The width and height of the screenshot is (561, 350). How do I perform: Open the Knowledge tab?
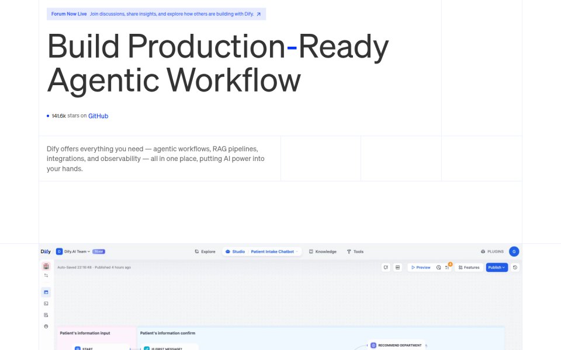(x=323, y=251)
